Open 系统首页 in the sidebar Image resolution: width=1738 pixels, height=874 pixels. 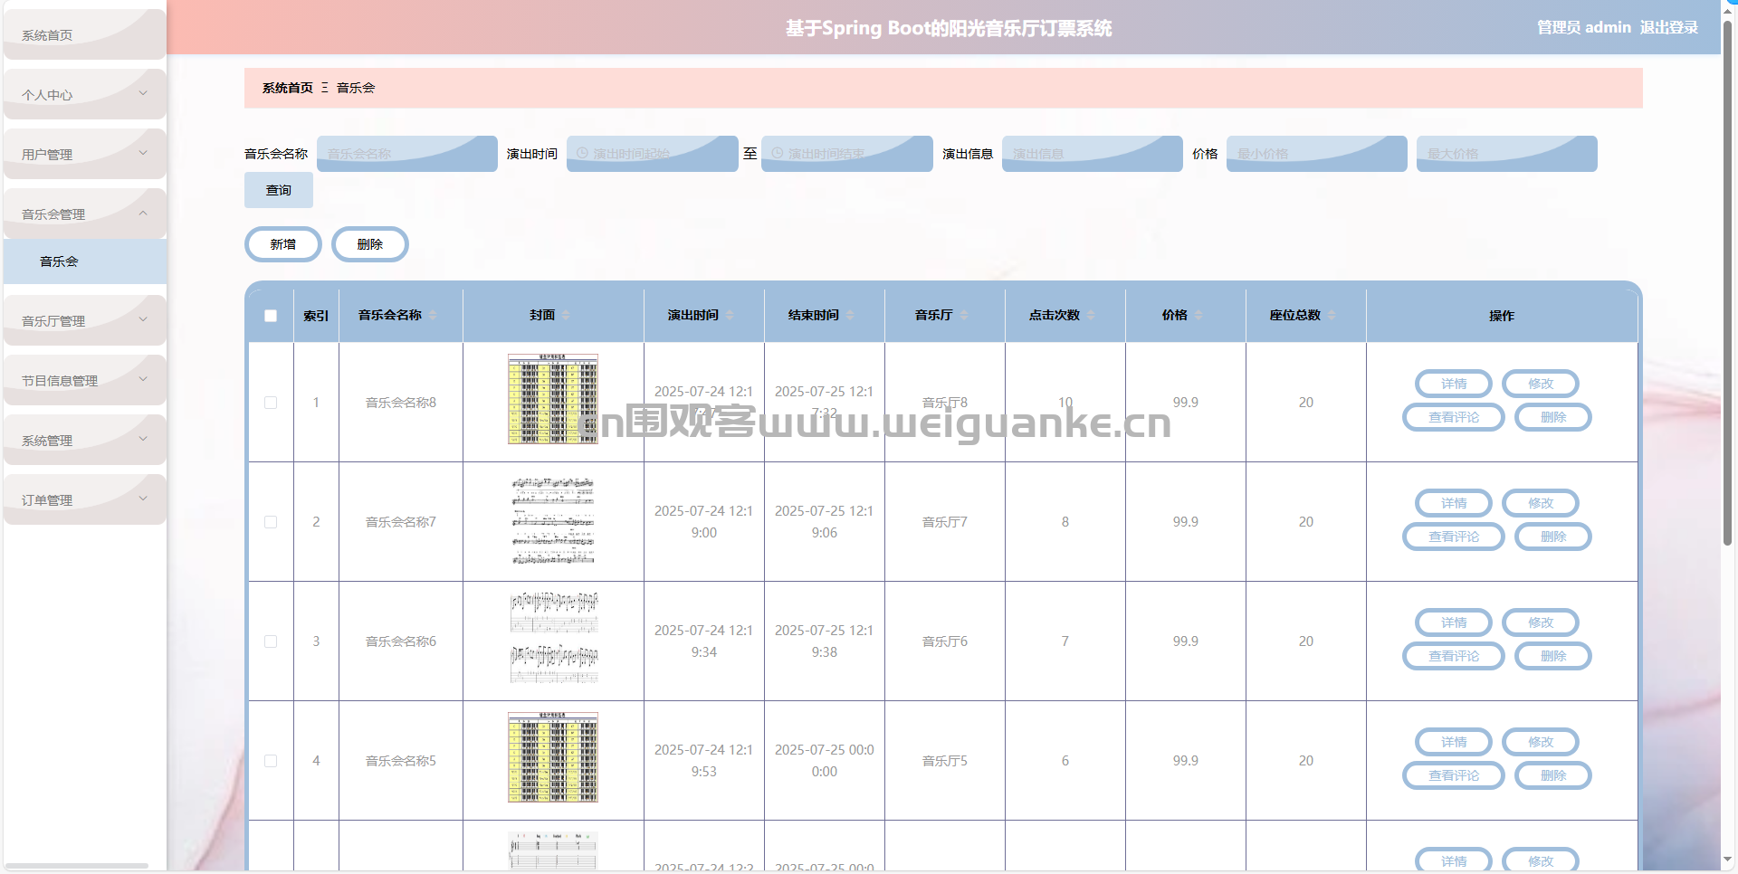(85, 34)
